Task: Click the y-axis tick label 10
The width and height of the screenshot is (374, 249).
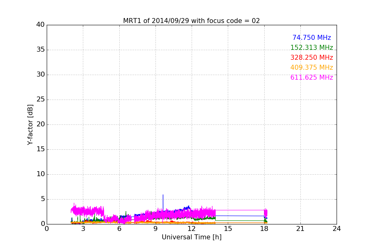Action: coord(41,174)
